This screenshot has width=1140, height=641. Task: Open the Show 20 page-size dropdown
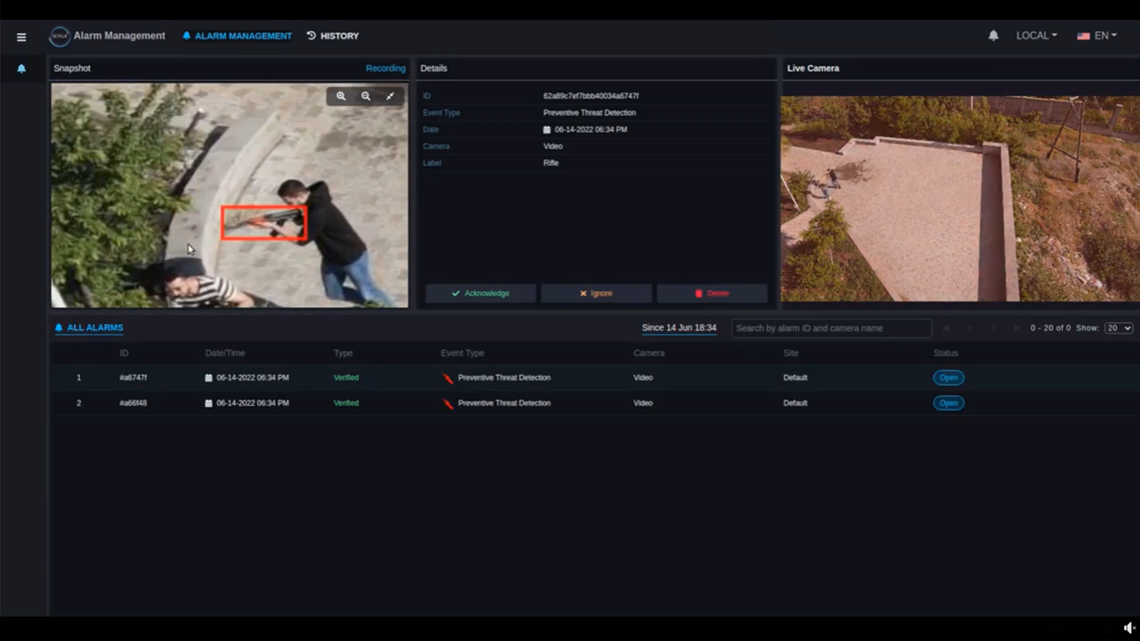click(x=1119, y=329)
